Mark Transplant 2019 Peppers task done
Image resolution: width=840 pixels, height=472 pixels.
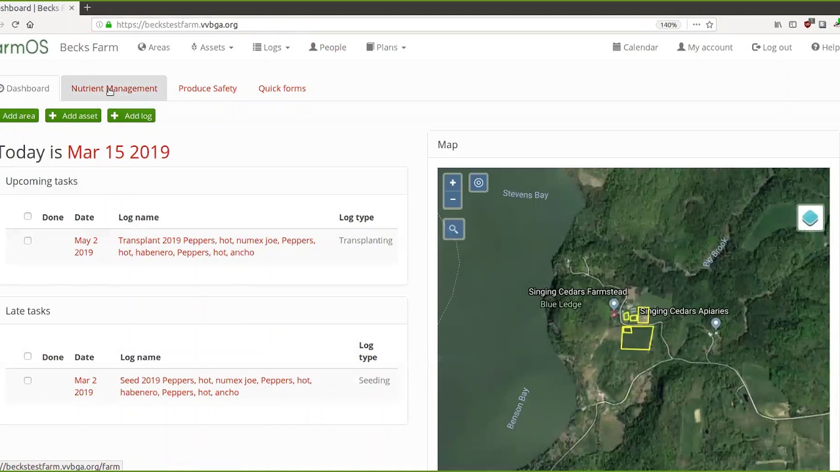[28, 241]
